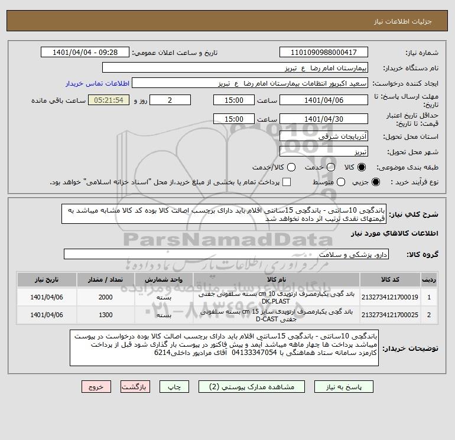
Task: Select the کالا/خدمت radio button
Action: click(x=291, y=167)
